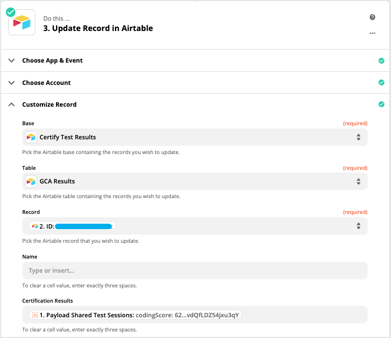Viewport: 391px width, 338px height.
Task: Click the '(required)' tag next to Table
Action: (355, 168)
